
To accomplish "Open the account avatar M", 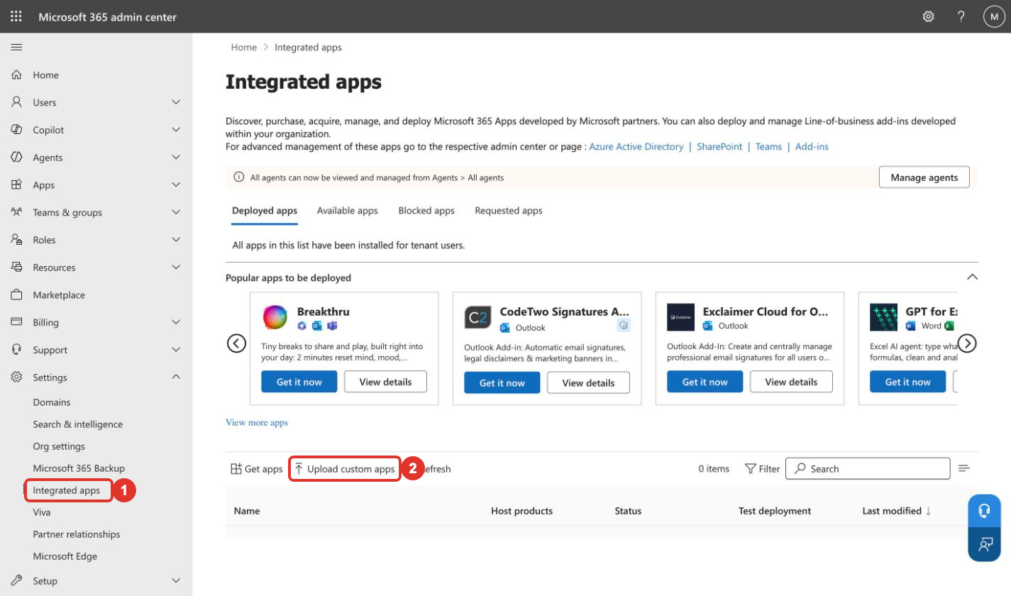I will point(994,16).
